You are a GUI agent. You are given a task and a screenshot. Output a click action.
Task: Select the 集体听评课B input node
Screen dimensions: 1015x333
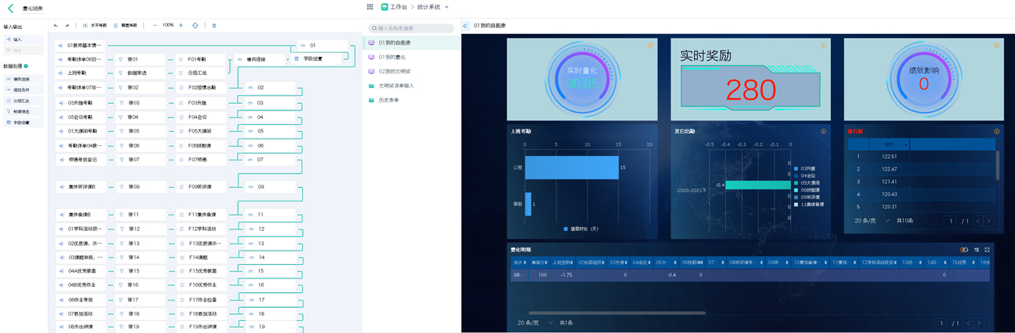80,186
